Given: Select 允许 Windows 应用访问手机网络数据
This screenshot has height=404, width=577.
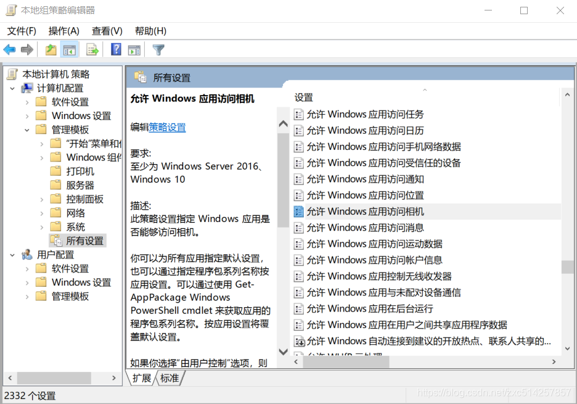Looking at the screenshot, I should (384, 147).
